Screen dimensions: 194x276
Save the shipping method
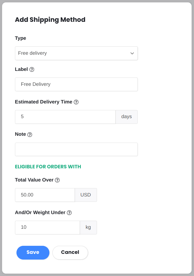coord(33,253)
